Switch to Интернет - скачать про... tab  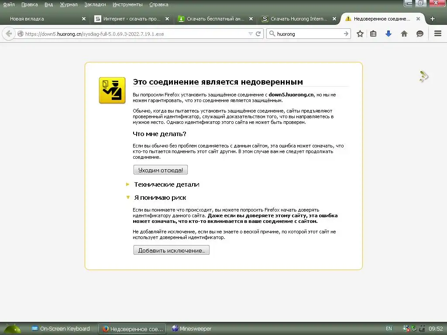click(x=132, y=19)
